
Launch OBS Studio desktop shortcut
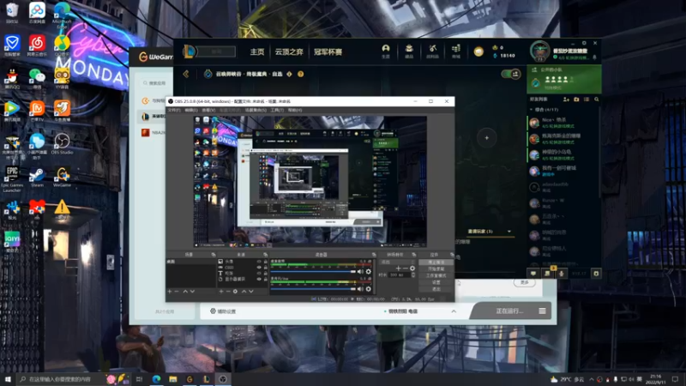(x=62, y=144)
